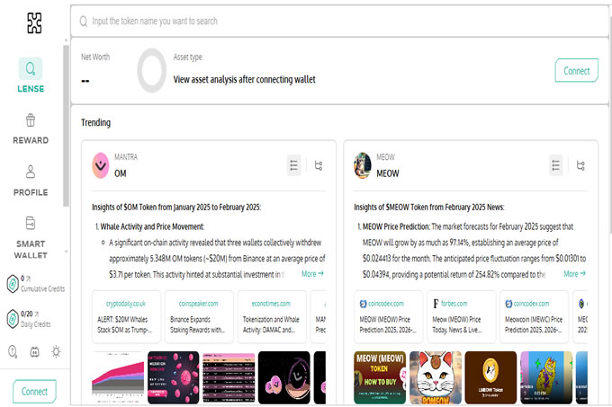
Task: Open coincodex Meowcoin (MEWC) Prediction card
Action: pos(534,316)
